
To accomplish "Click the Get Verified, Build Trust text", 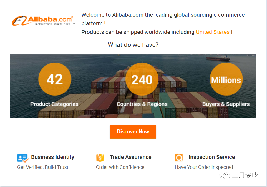I will click(x=43, y=167).
